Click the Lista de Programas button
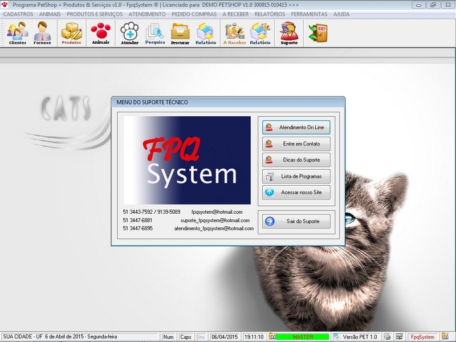Screen dimensions: 456x342 pos(296,176)
